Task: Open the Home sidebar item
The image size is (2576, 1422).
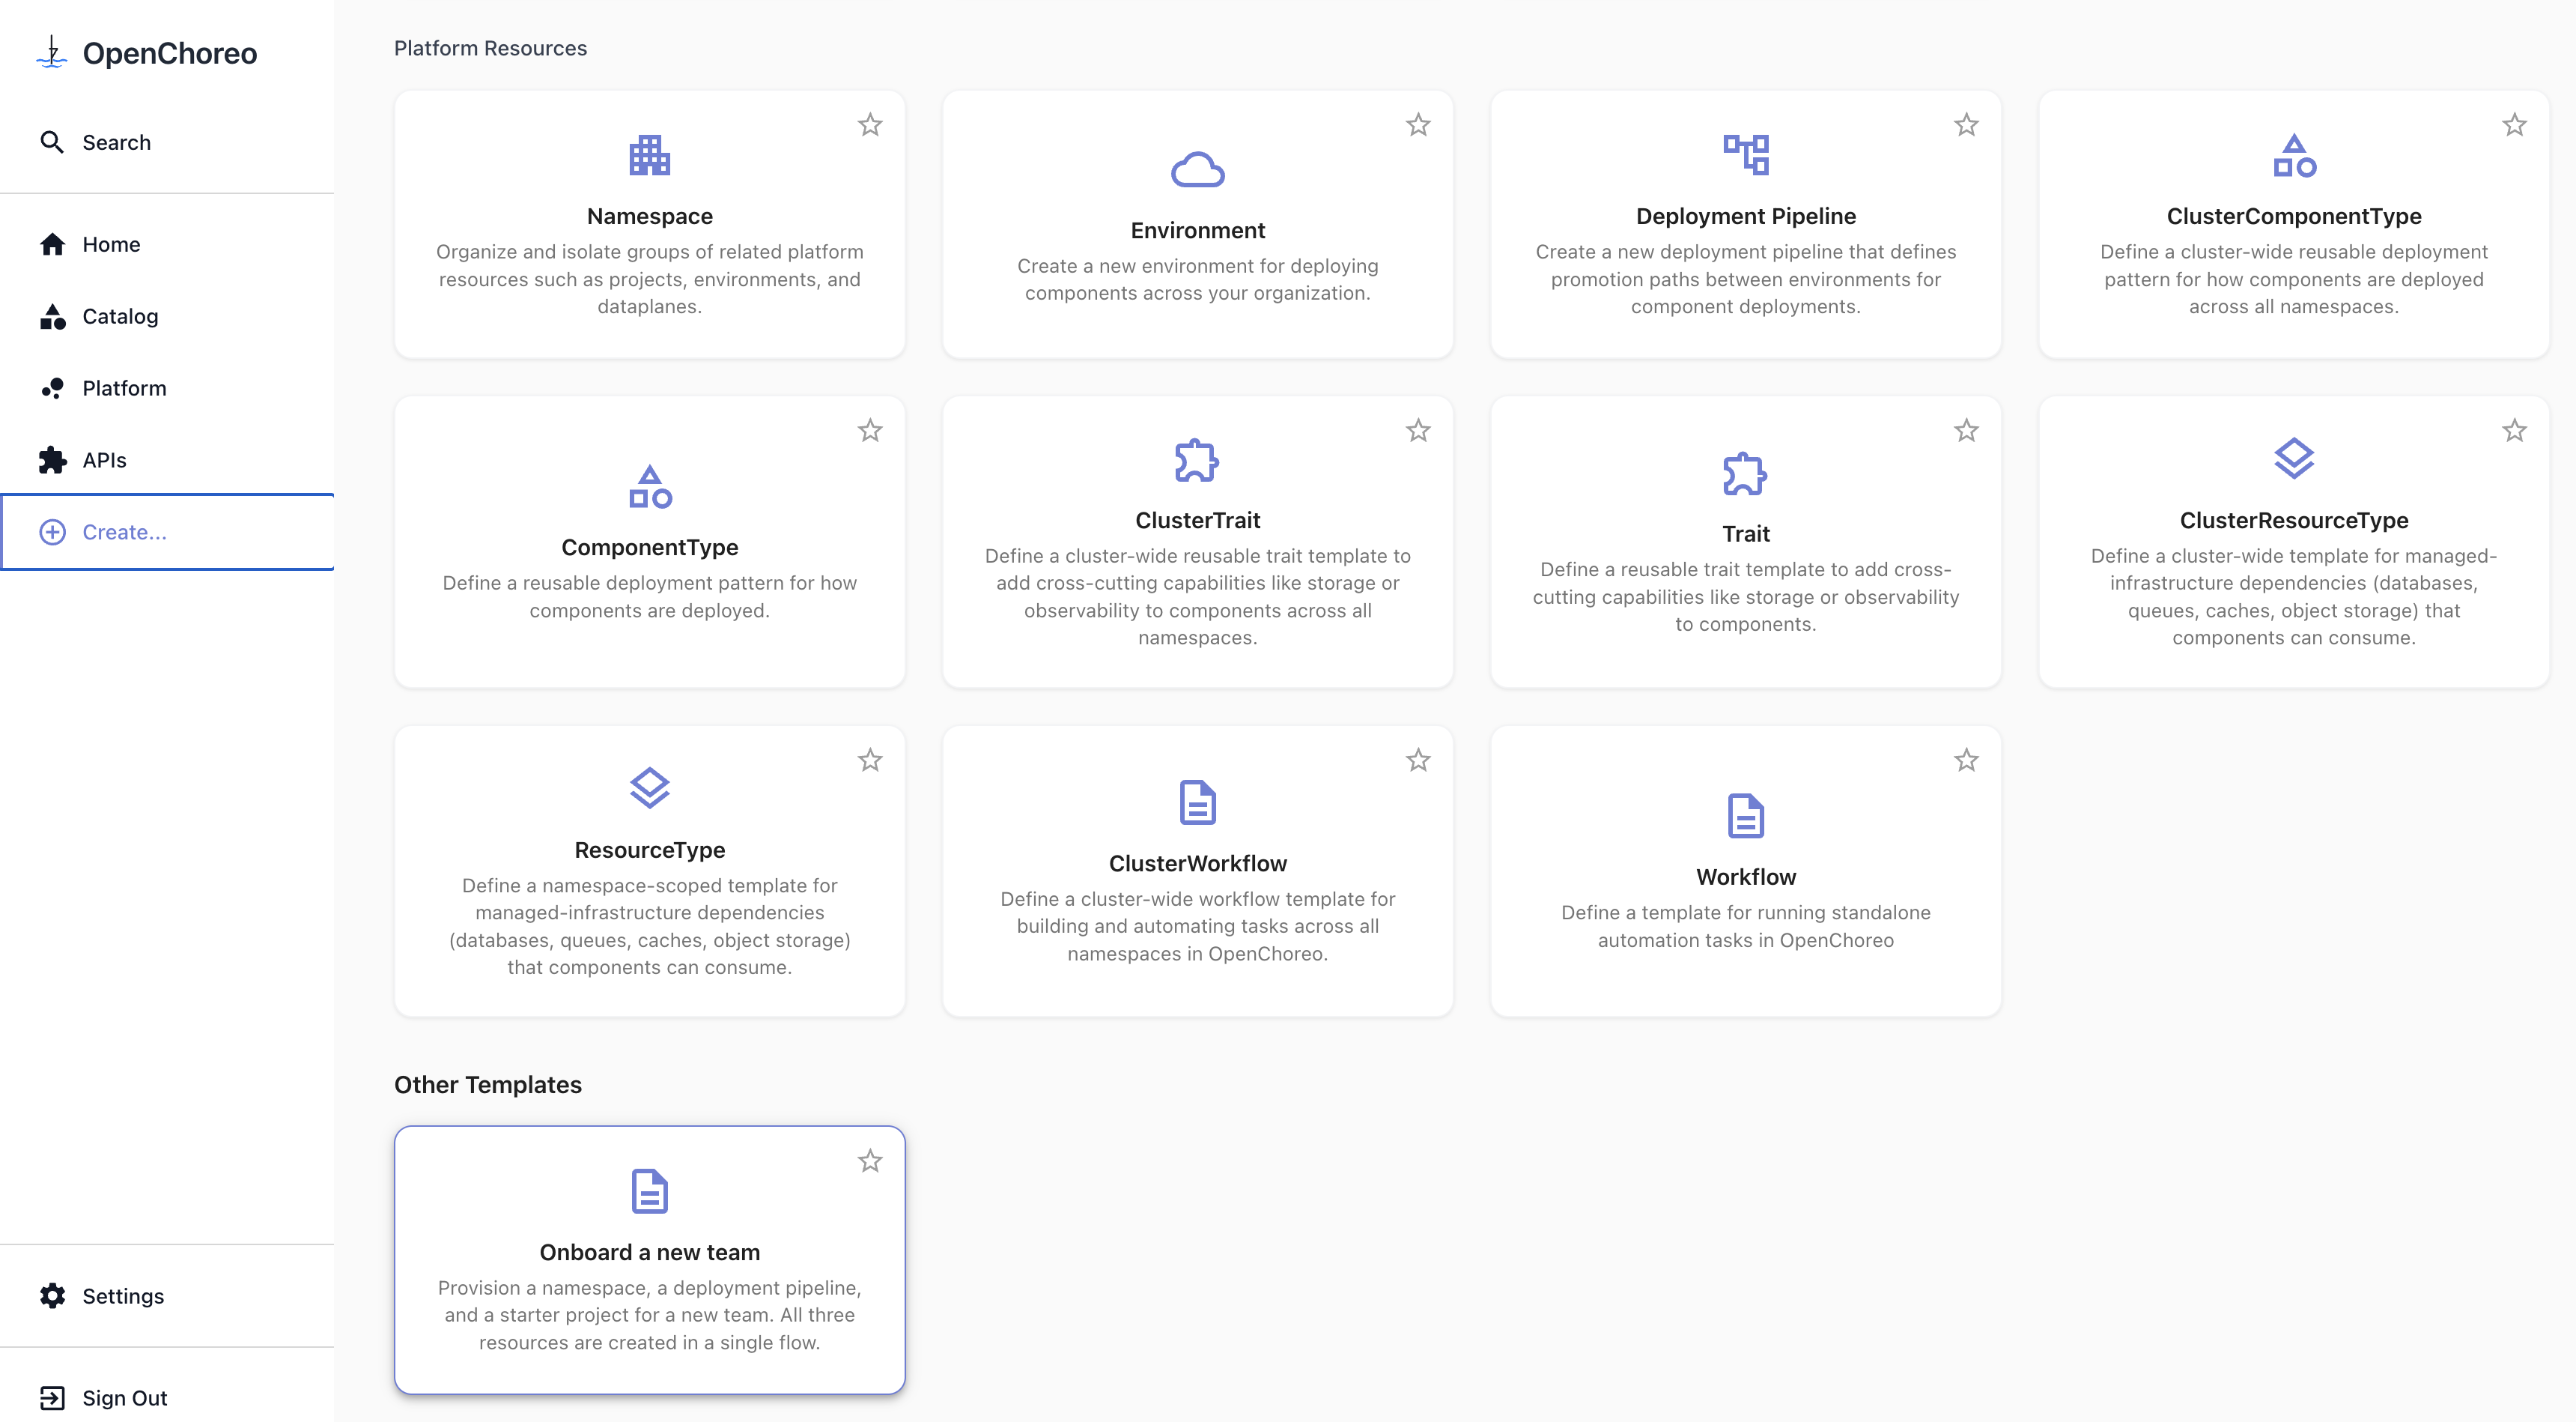Action: coord(167,244)
